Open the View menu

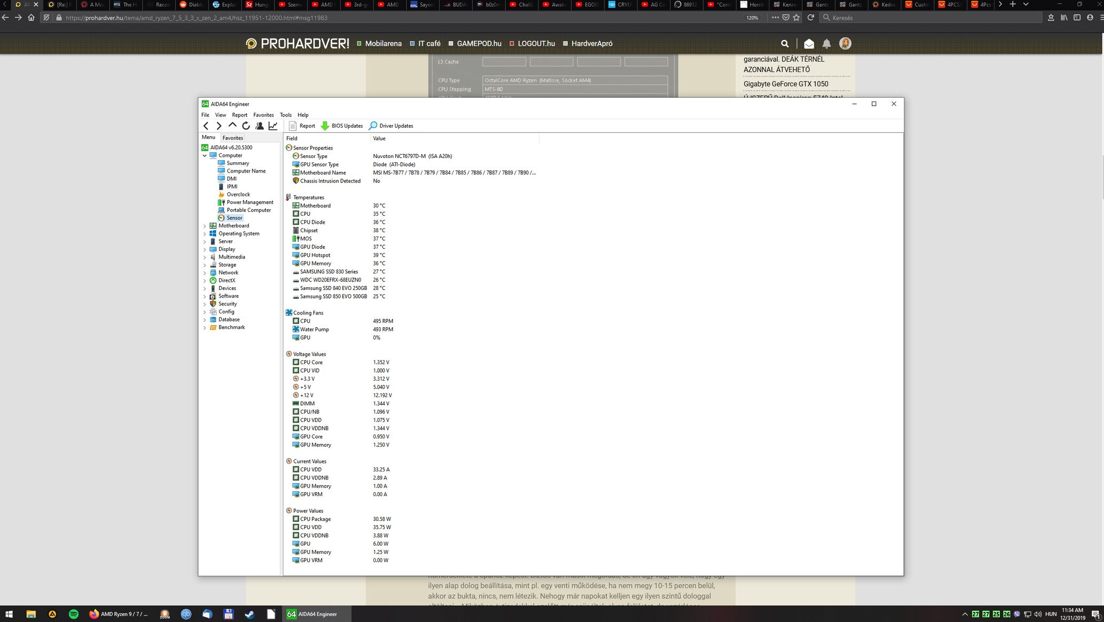220,115
